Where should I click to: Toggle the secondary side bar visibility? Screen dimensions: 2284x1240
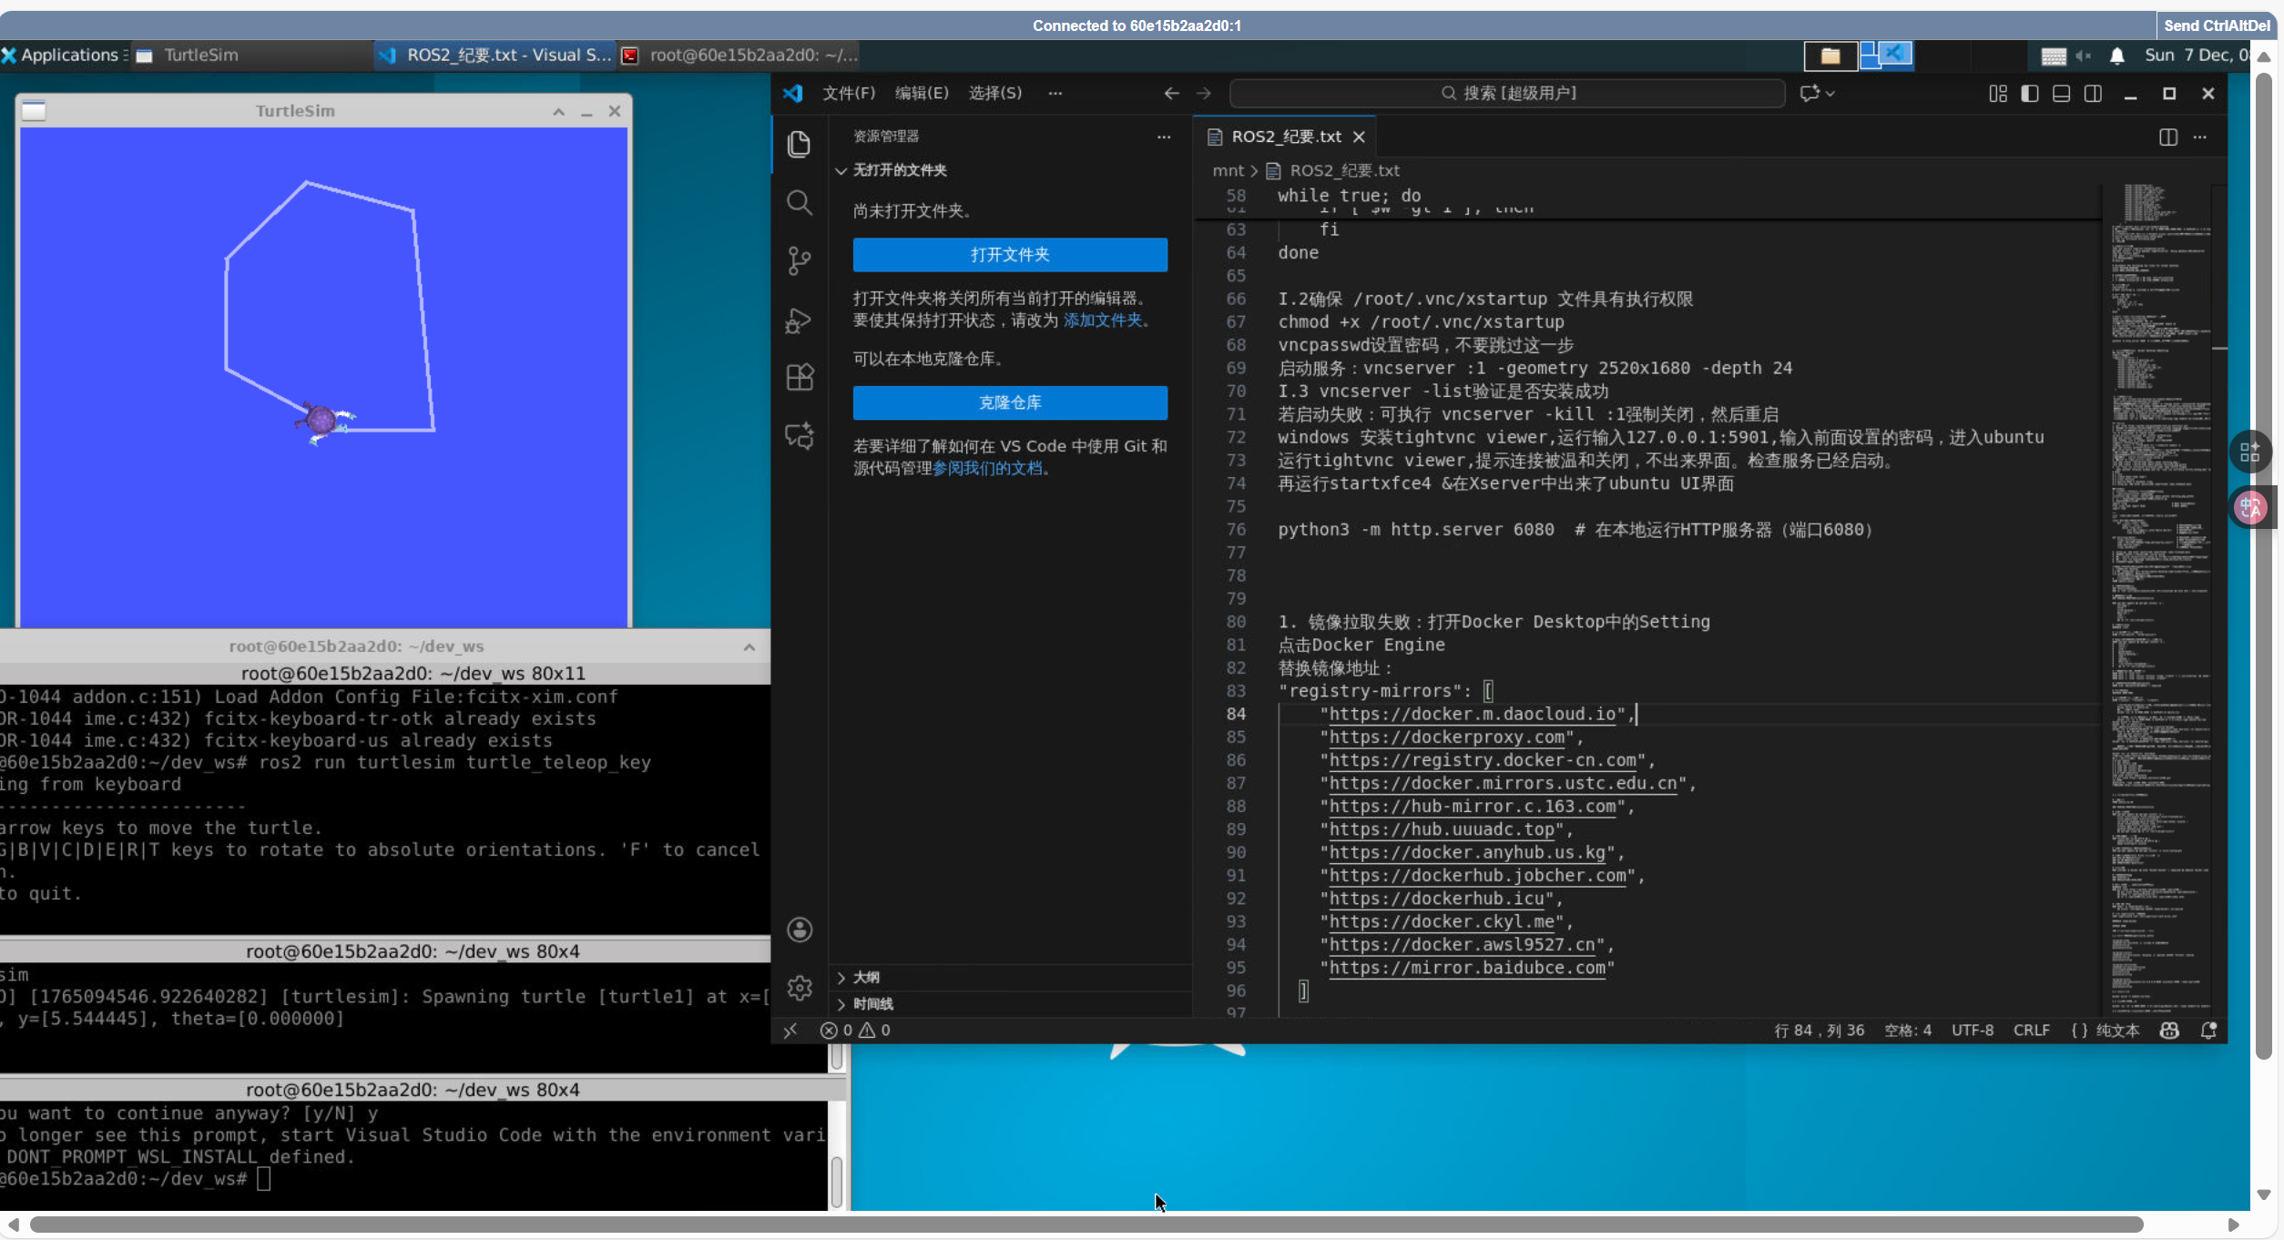pyautogui.click(x=2093, y=93)
